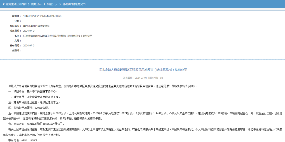Click the location pin icon in breadcrumb
The width and height of the screenshot is (285, 142).
3,4
